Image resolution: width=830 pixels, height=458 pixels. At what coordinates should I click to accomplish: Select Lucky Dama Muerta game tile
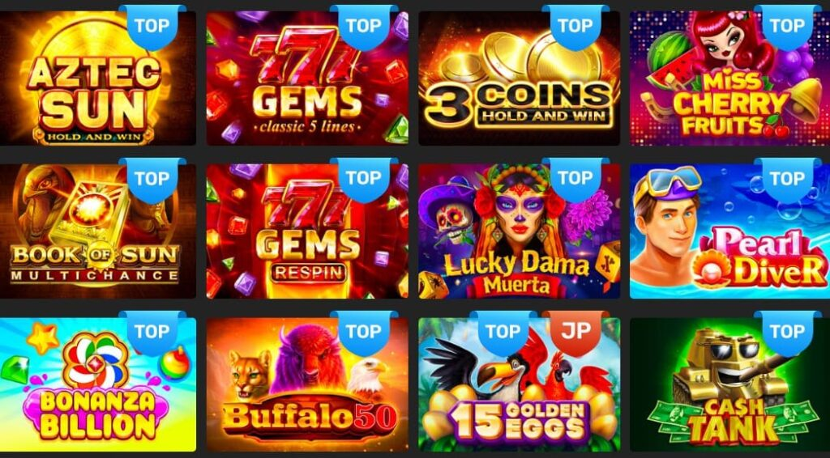(520, 231)
